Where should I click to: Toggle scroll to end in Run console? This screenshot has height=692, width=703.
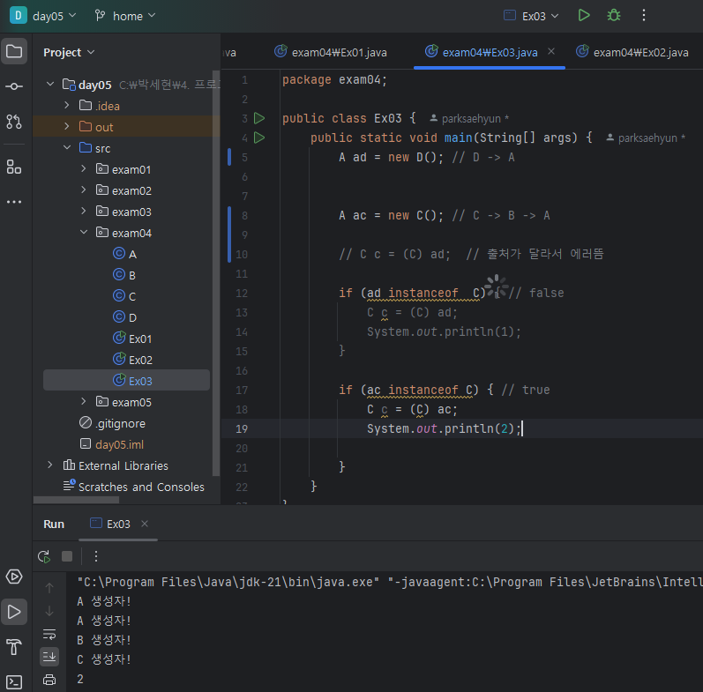tap(49, 657)
